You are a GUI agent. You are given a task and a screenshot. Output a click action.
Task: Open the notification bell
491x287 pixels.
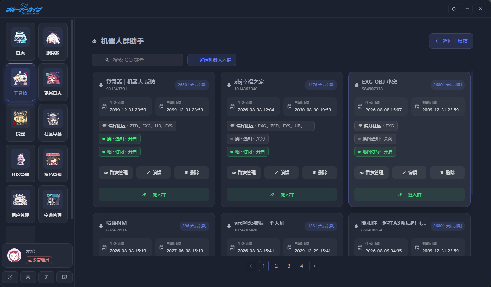click(x=454, y=9)
